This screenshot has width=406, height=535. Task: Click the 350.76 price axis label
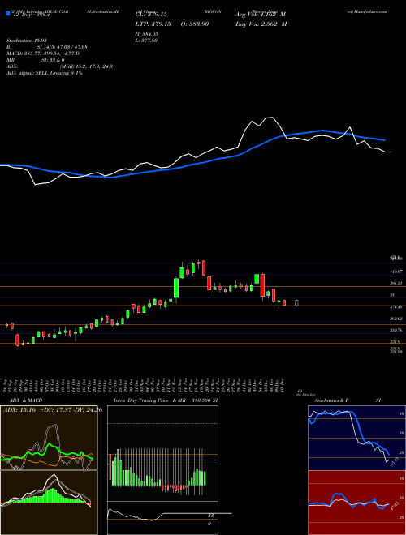[x=395, y=330]
